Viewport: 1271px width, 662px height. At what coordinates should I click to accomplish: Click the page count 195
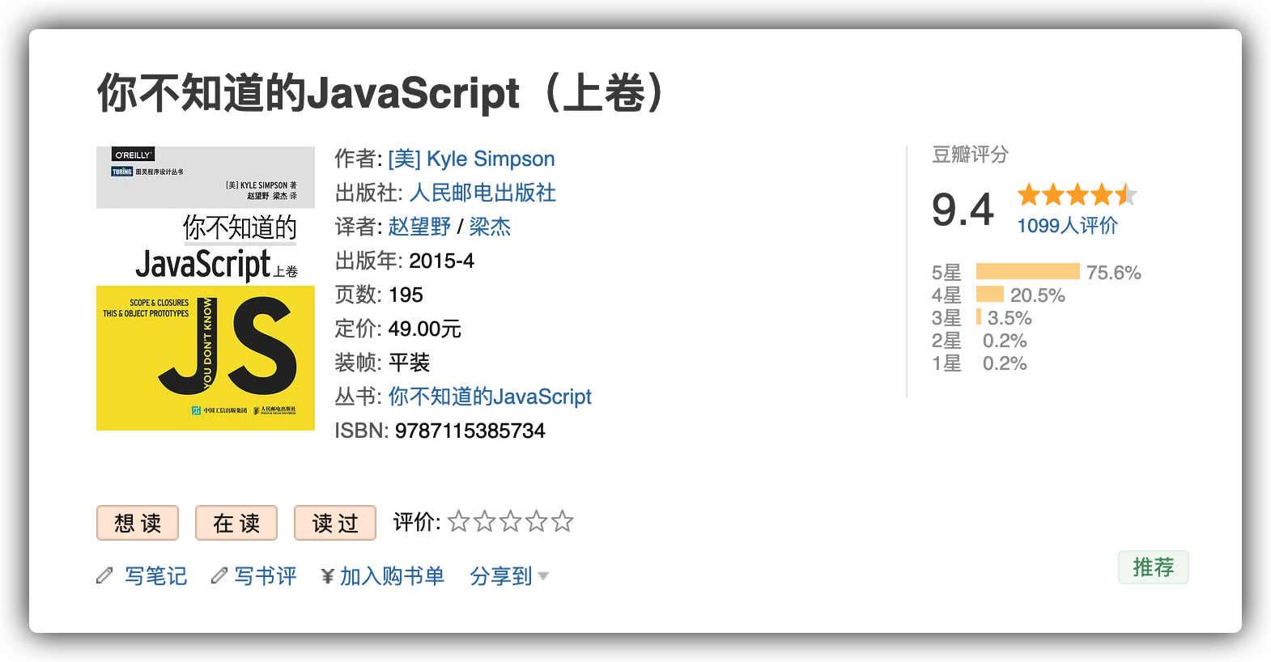click(406, 295)
